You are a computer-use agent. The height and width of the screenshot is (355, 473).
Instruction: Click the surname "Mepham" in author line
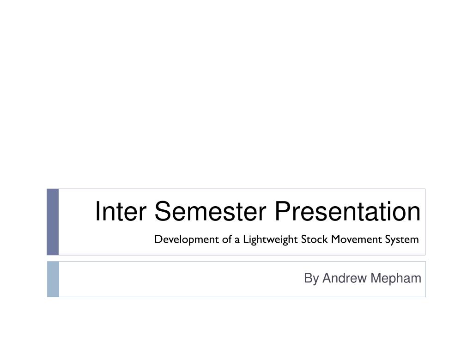396,278
